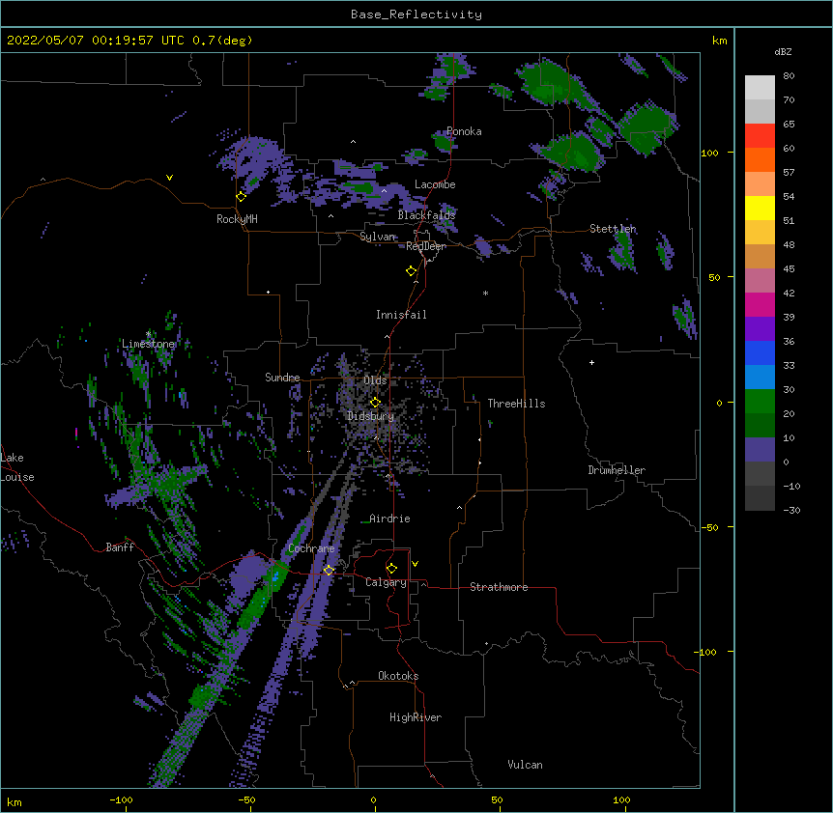Click the Sylvan label on the map
The image size is (833, 813).
coord(378,237)
